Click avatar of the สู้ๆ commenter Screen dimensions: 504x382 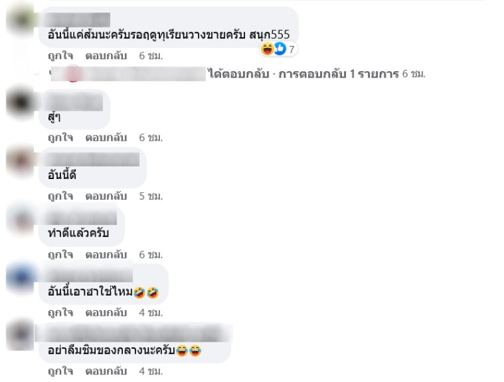(x=20, y=103)
